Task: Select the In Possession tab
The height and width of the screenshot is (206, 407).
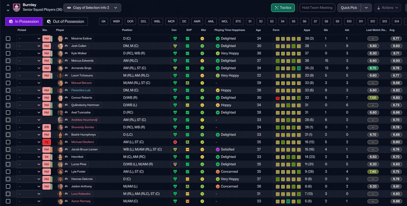Action: point(24,21)
